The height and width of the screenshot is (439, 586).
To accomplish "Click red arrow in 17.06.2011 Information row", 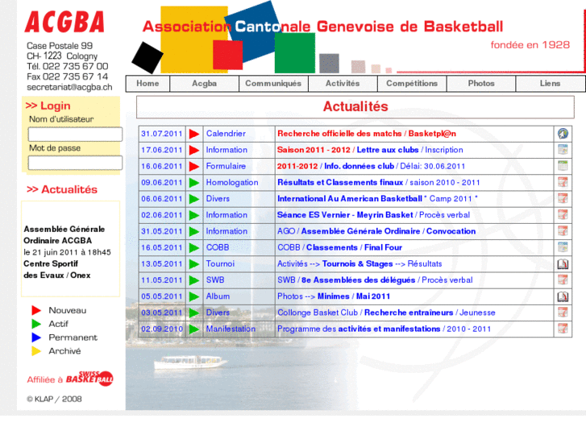I will 194,150.
